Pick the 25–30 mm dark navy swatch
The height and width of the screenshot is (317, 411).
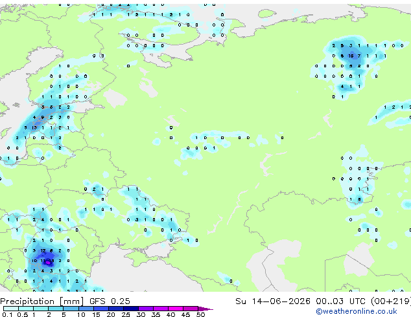point(130,309)
